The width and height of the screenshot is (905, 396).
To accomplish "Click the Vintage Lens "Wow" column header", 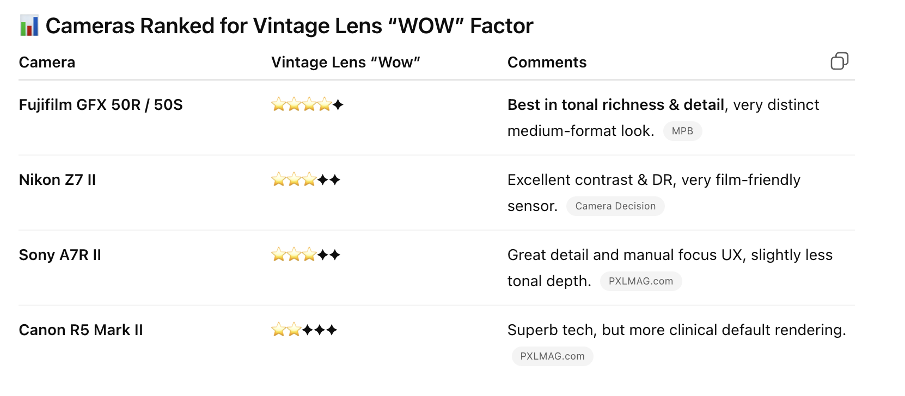I will (345, 63).
